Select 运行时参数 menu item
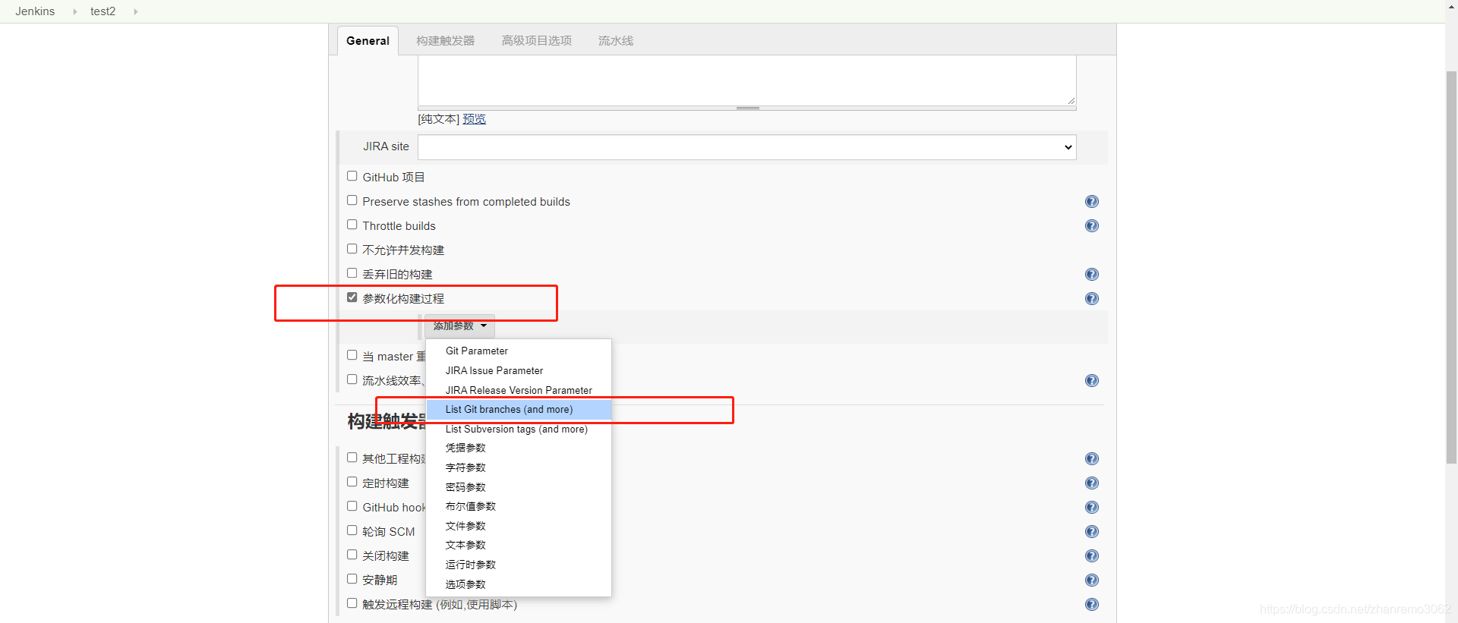Viewport: 1458px width, 623px height. click(519, 565)
